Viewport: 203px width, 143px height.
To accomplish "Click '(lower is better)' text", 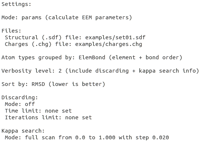I will 77,84.
